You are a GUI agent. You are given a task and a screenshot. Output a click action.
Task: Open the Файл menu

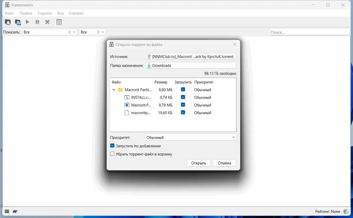[10, 13]
